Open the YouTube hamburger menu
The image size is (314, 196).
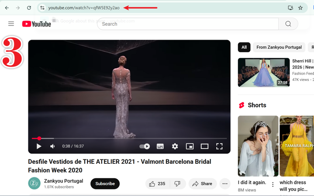(11, 24)
